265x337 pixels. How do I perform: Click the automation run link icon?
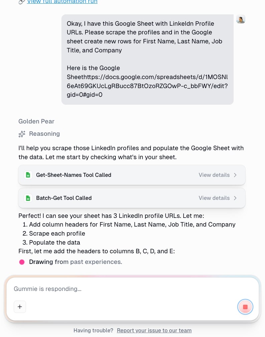tap(22, 2)
